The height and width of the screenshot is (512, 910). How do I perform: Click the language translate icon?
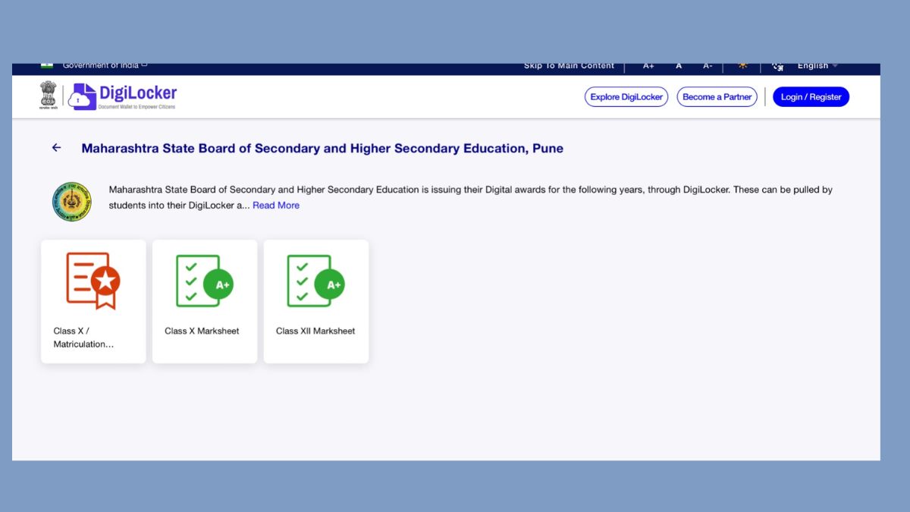(777, 67)
